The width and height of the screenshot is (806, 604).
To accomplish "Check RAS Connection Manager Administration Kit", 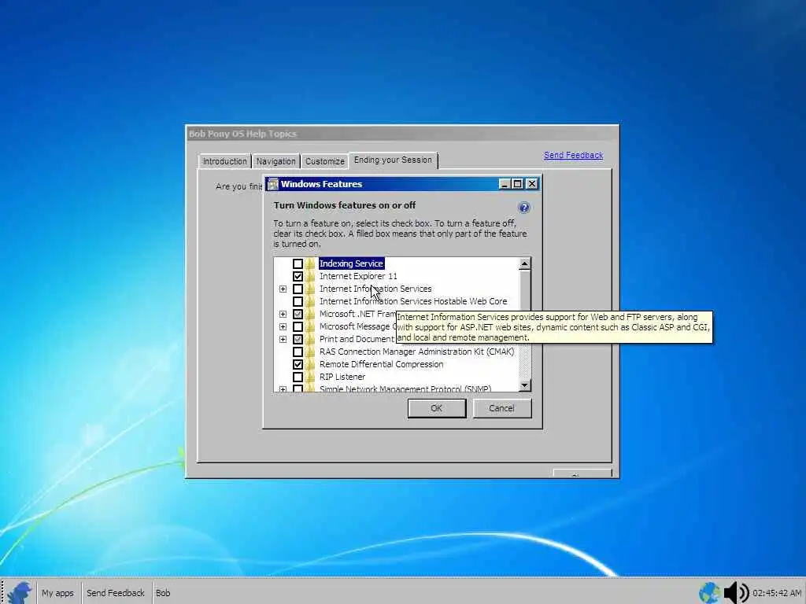I will point(298,352).
